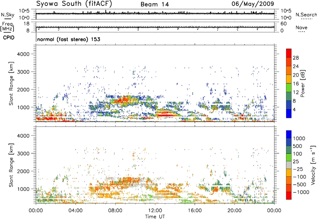Viewport: 317px width, 219px height.
Task: Click the 'Nave' legend label
Action: pyautogui.click(x=302, y=27)
